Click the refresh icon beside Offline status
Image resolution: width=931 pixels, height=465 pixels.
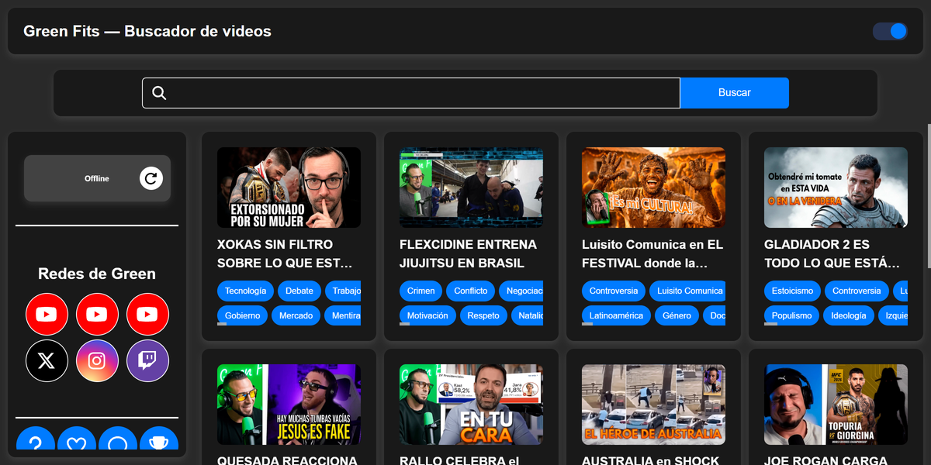pos(151,179)
